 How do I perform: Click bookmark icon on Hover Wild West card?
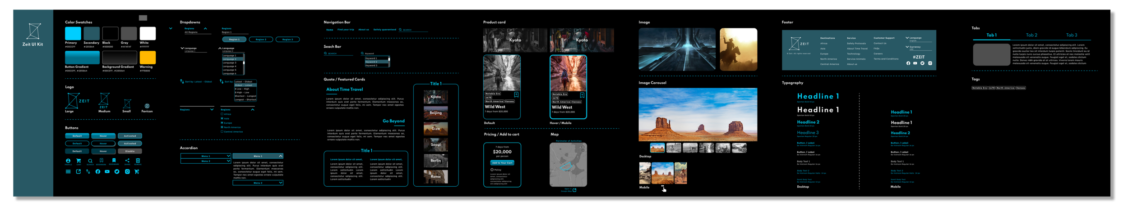tap(582, 95)
